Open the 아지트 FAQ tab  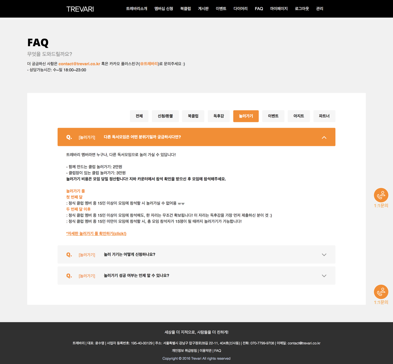coord(298,116)
